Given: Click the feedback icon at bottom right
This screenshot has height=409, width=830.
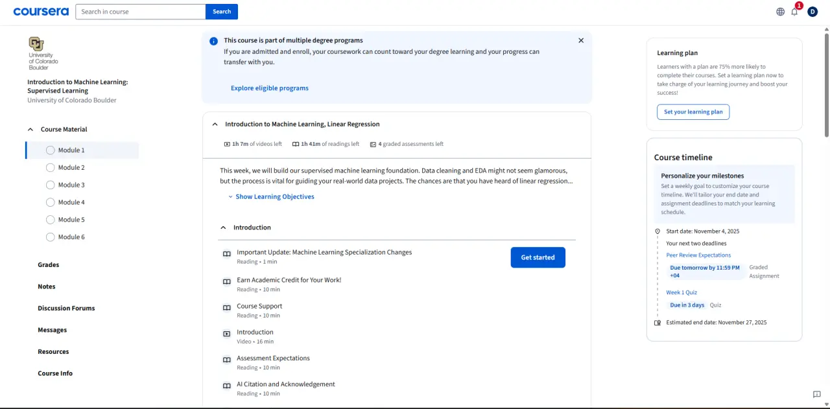Looking at the screenshot, I should point(817,394).
